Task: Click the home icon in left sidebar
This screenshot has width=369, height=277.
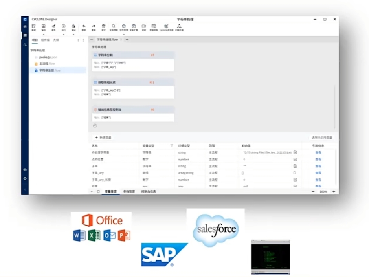Action: (25, 27)
